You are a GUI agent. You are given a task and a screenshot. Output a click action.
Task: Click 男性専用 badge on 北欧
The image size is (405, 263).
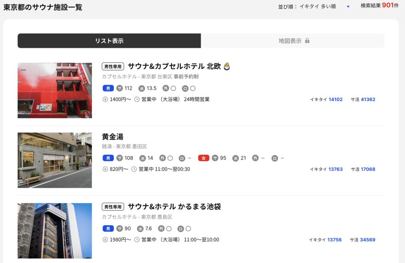pyautogui.click(x=113, y=67)
